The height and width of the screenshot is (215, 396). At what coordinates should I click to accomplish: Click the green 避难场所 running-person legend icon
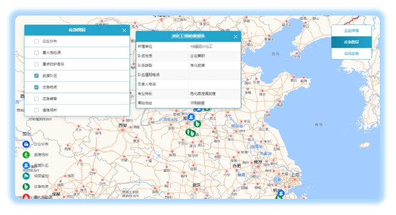(26, 155)
